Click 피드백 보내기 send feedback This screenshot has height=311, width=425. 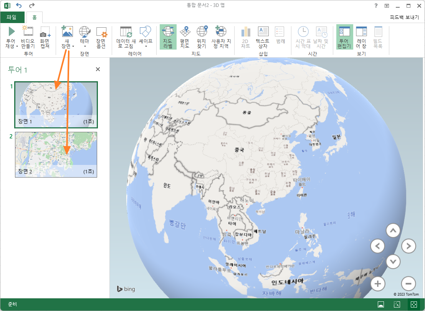click(404, 17)
